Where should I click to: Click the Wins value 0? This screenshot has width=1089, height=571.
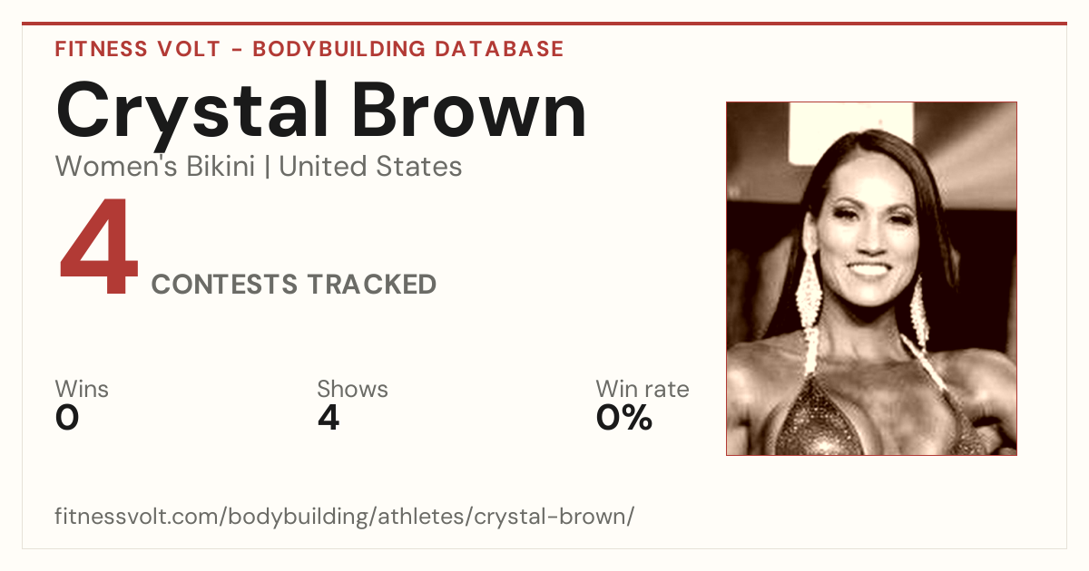click(x=67, y=418)
